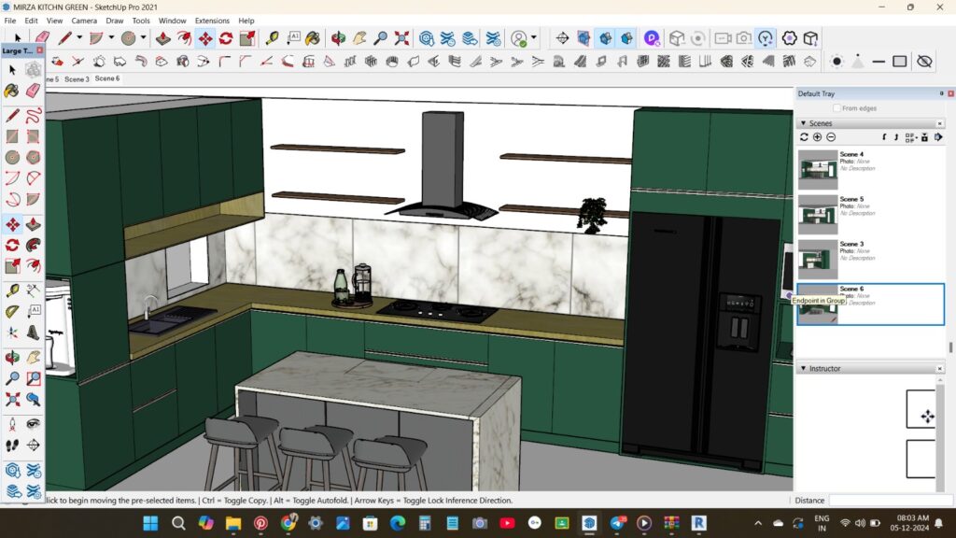The height and width of the screenshot is (538, 956).
Task: Select the Protractor tool in Large Tool Set
Action: click(x=12, y=312)
